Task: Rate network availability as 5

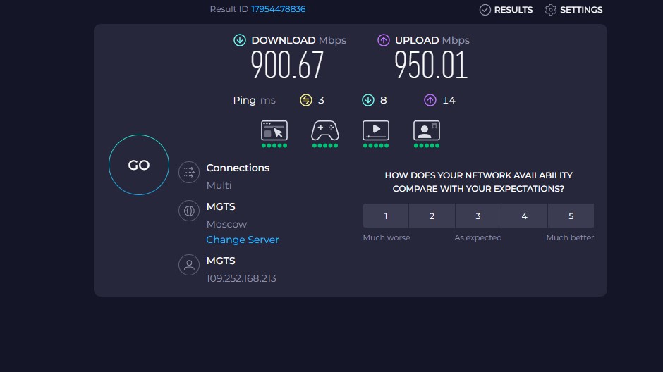Action: click(x=571, y=216)
